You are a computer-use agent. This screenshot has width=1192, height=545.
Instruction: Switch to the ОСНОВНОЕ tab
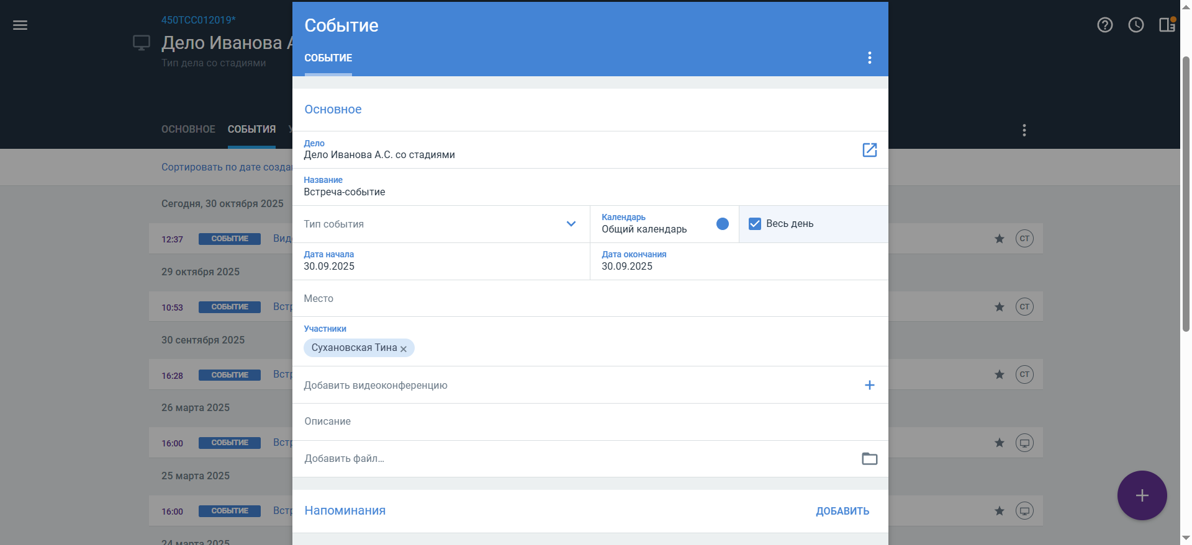click(x=188, y=129)
